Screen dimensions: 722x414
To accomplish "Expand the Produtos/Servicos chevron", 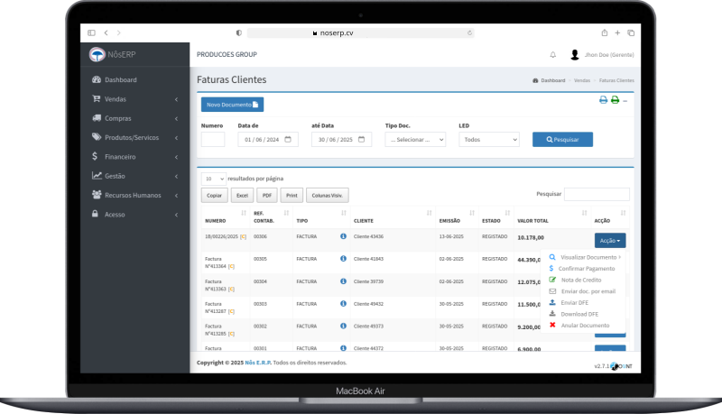I will pos(176,138).
